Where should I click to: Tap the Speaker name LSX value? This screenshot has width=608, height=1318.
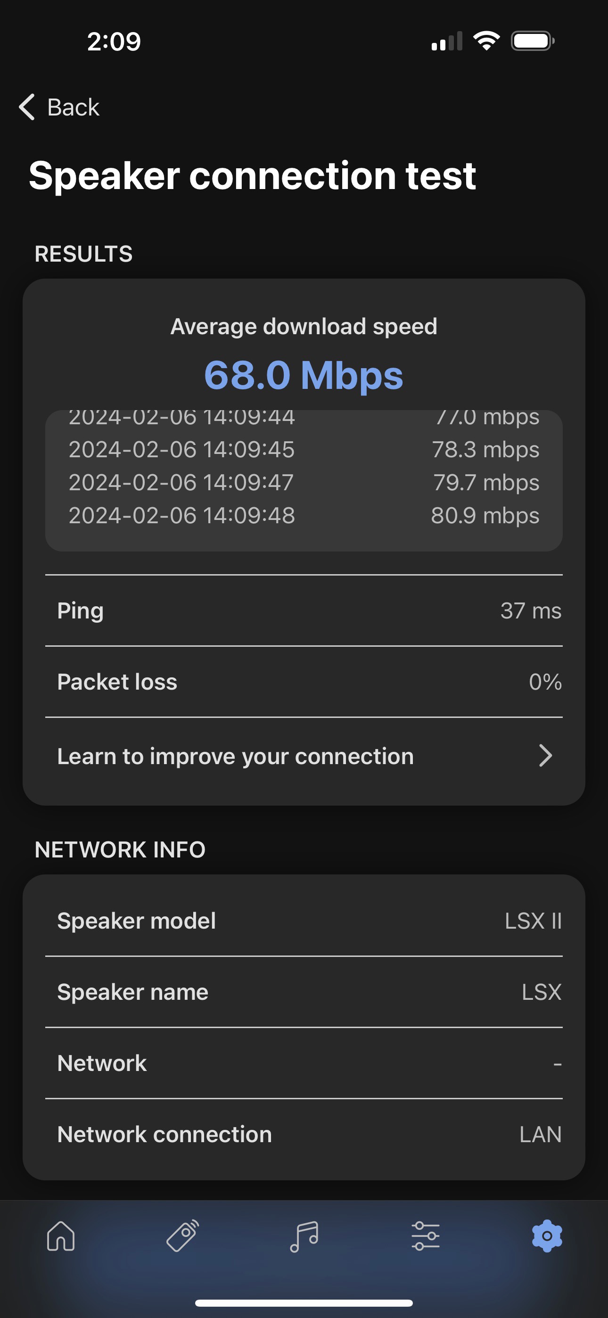pos(541,992)
